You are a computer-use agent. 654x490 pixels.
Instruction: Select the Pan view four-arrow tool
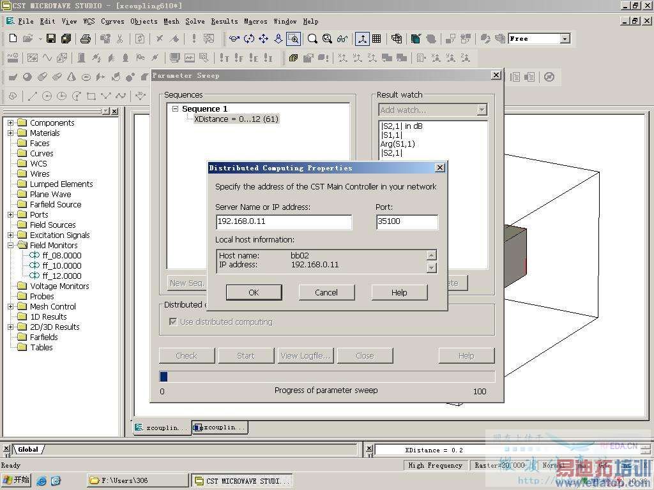tap(263, 38)
